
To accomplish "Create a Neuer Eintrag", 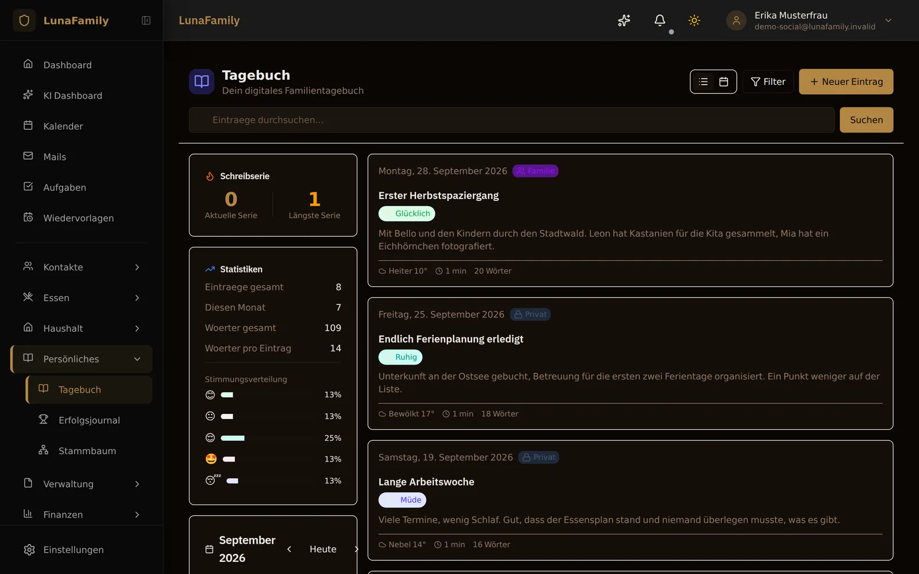I will [846, 82].
